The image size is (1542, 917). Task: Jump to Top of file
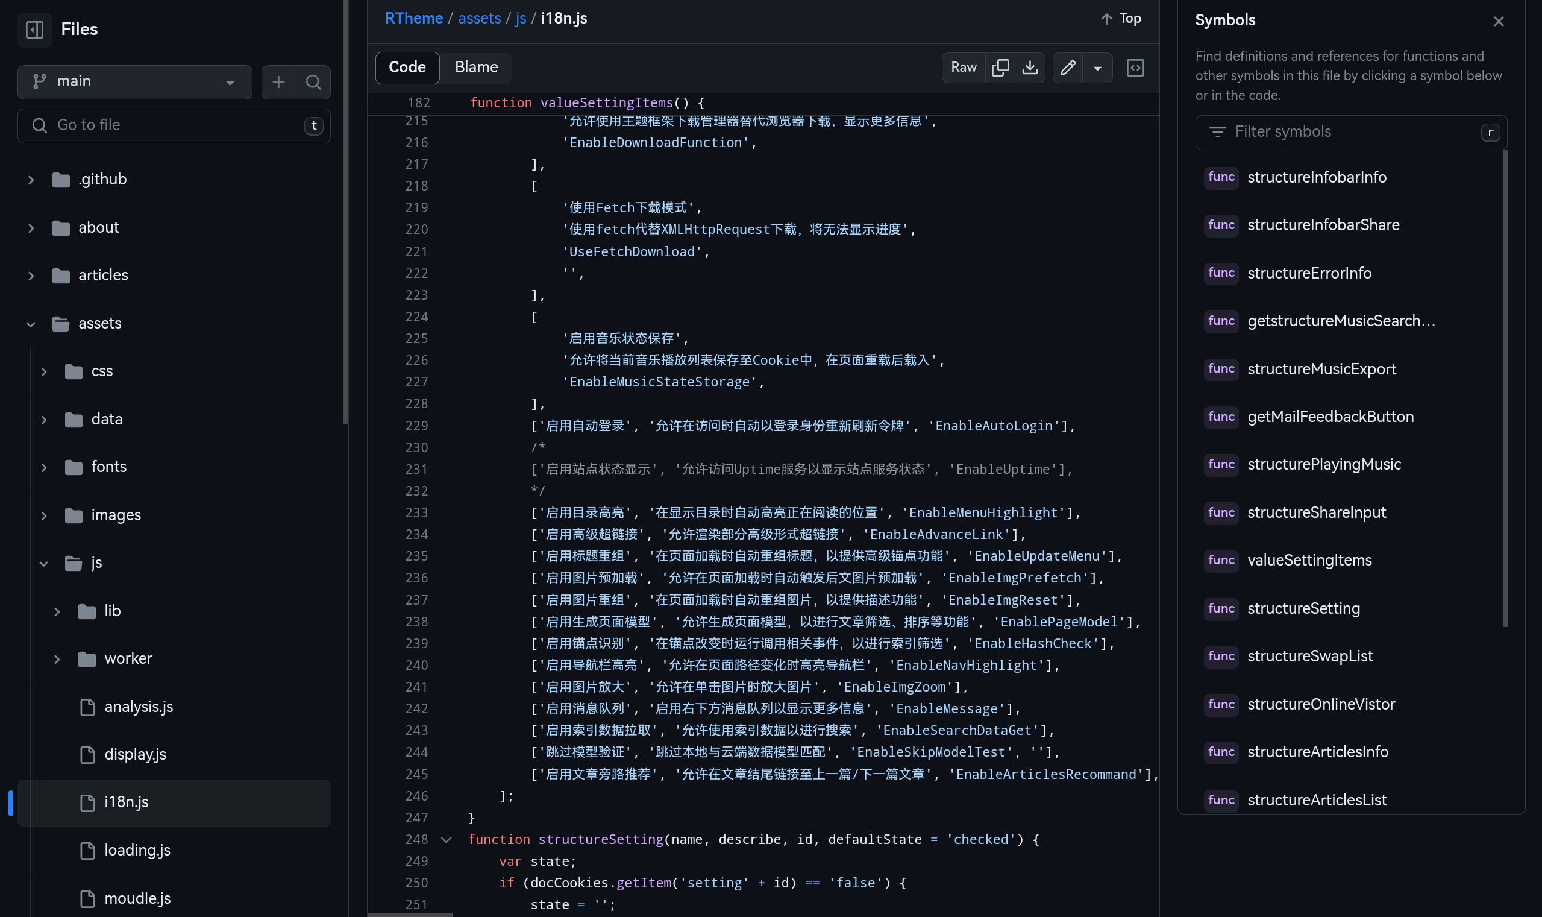1121,19
